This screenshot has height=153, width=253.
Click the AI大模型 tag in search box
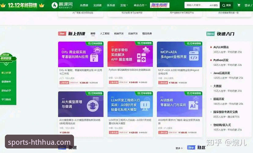coord(214,5)
